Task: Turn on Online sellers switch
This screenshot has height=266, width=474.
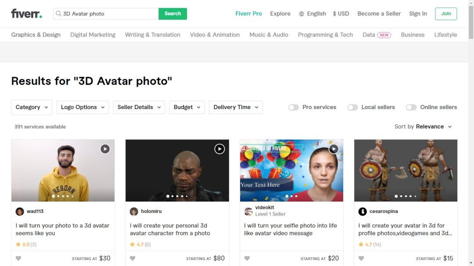Action: pos(411,107)
